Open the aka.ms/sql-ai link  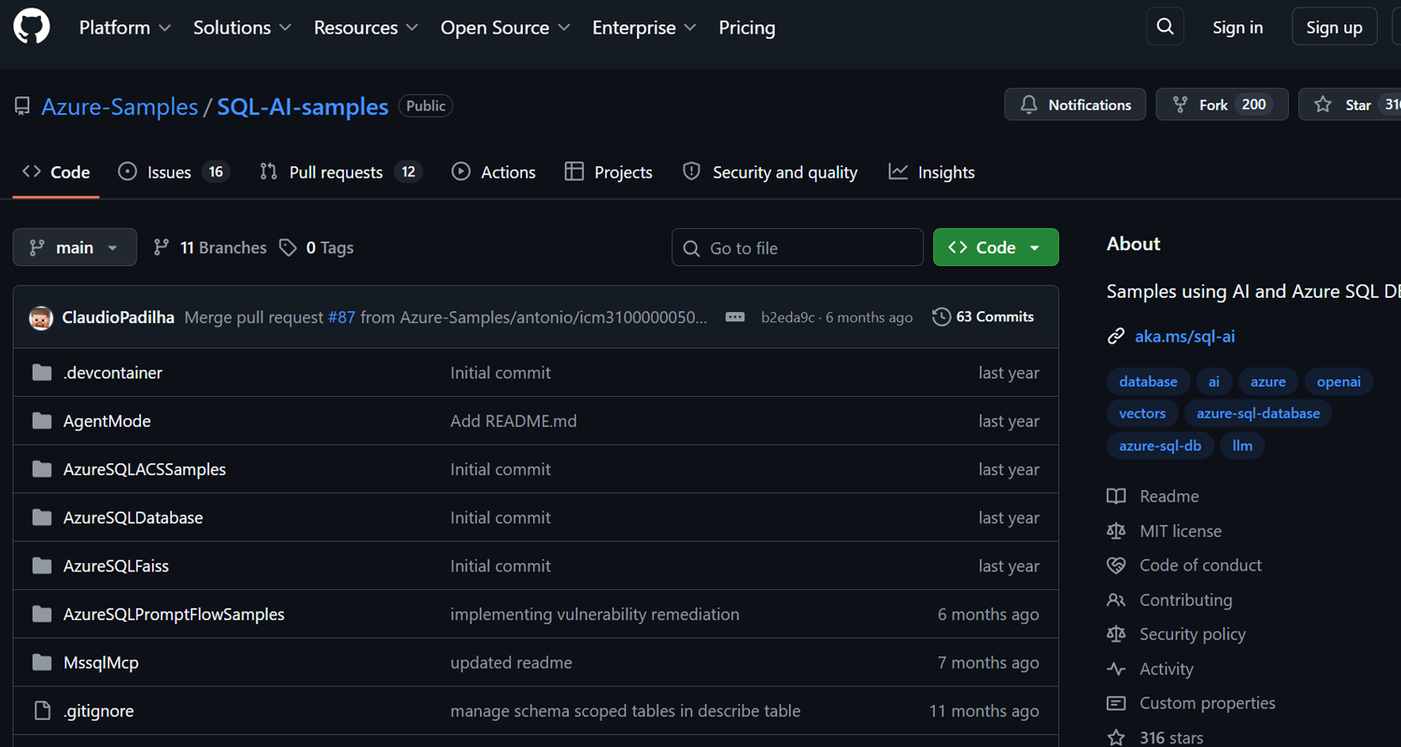pyautogui.click(x=1184, y=336)
